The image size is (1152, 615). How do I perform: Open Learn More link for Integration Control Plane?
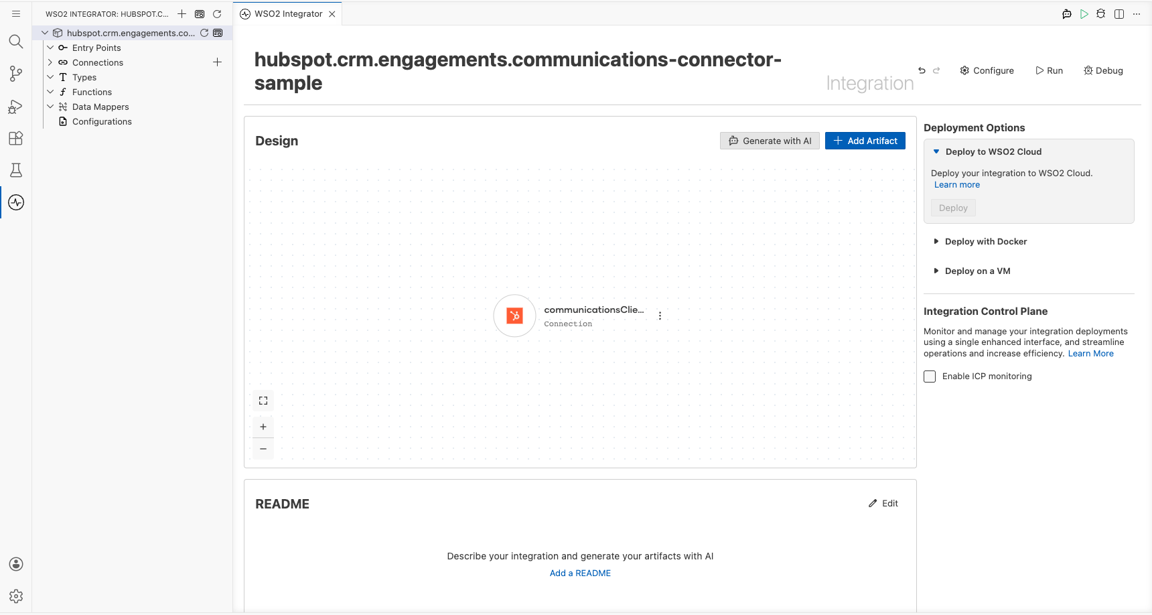point(1090,354)
